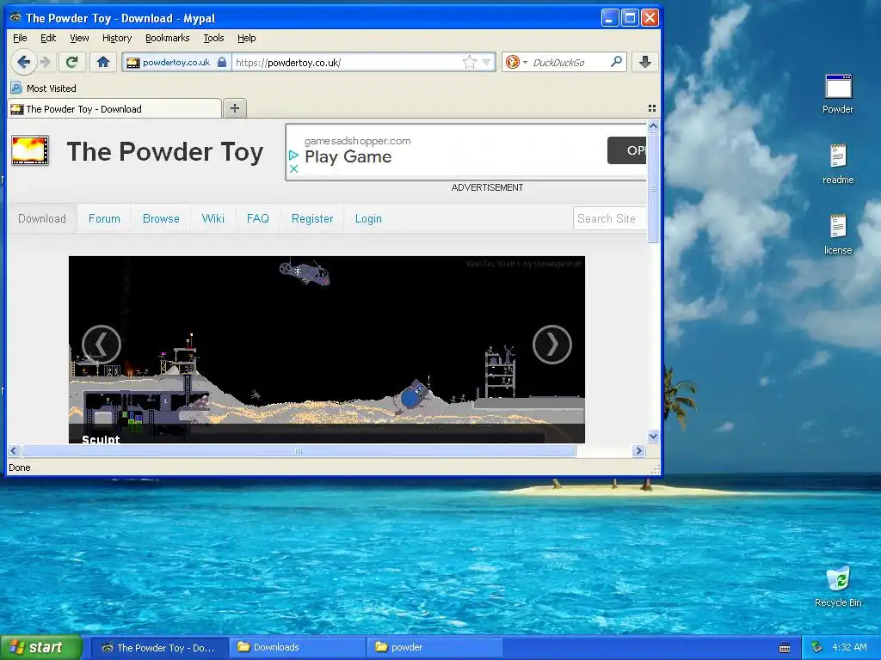Click the search magnifier icon
Image resolution: width=881 pixels, height=660 pixels.
coord(616,62)
